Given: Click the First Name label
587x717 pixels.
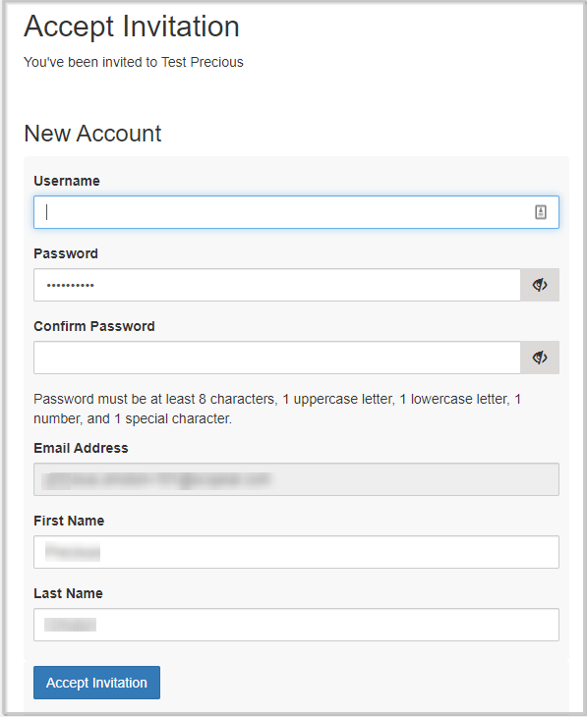Looking at the screenshot, I should coord(69,521).
